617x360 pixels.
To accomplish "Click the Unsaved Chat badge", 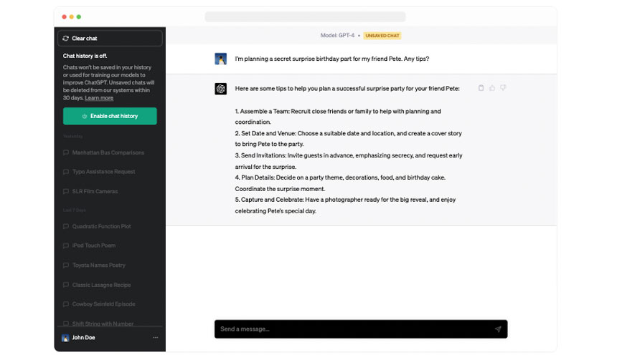I will point(382,35).
